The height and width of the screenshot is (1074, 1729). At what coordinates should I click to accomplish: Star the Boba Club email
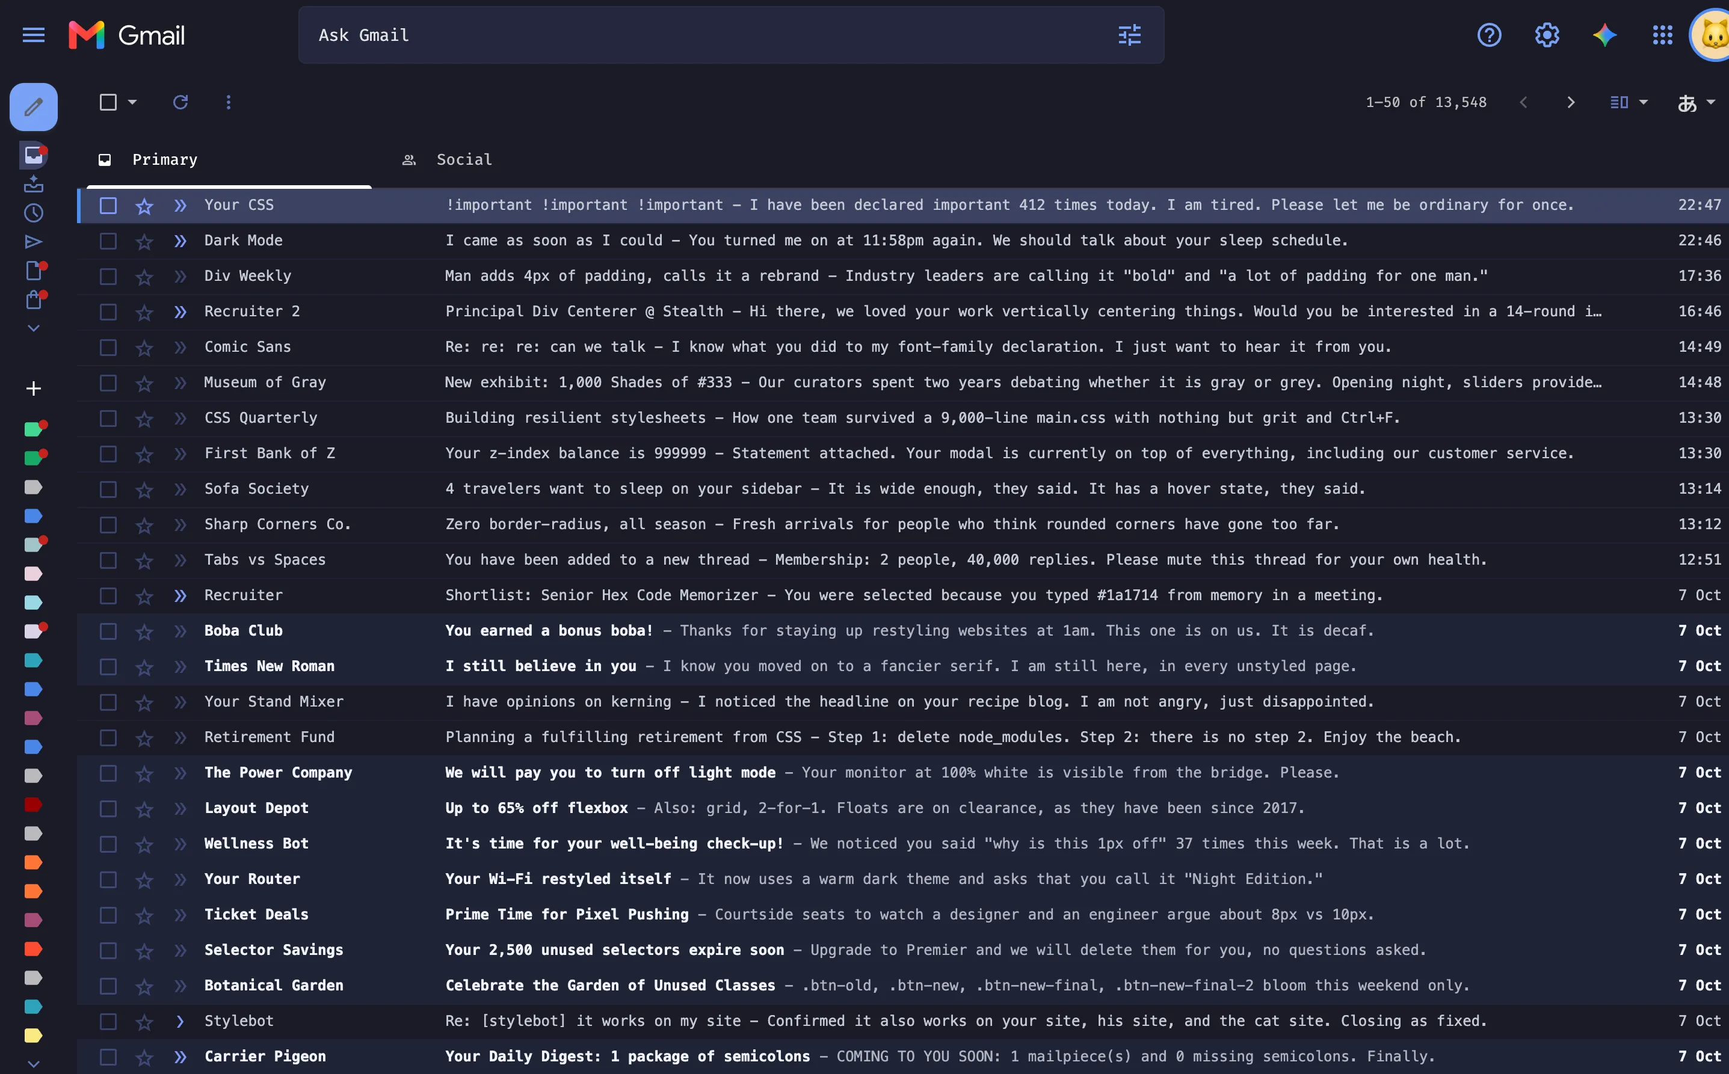point(144,631)
